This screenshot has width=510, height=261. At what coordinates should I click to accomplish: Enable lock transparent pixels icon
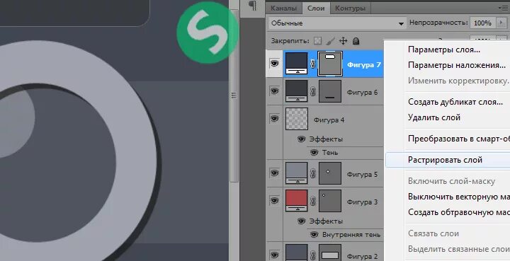tap(318, 41)
